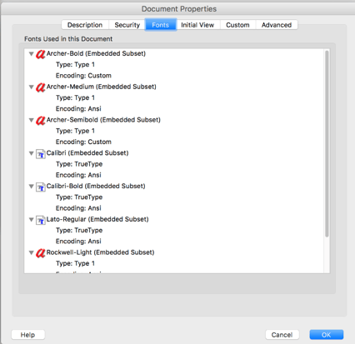Click the Archer-Medium Type 1 font icon
The height and width of the screenshot is (344, 355).
(40, 87)
